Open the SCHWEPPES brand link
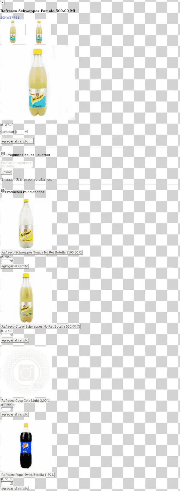 10,17
